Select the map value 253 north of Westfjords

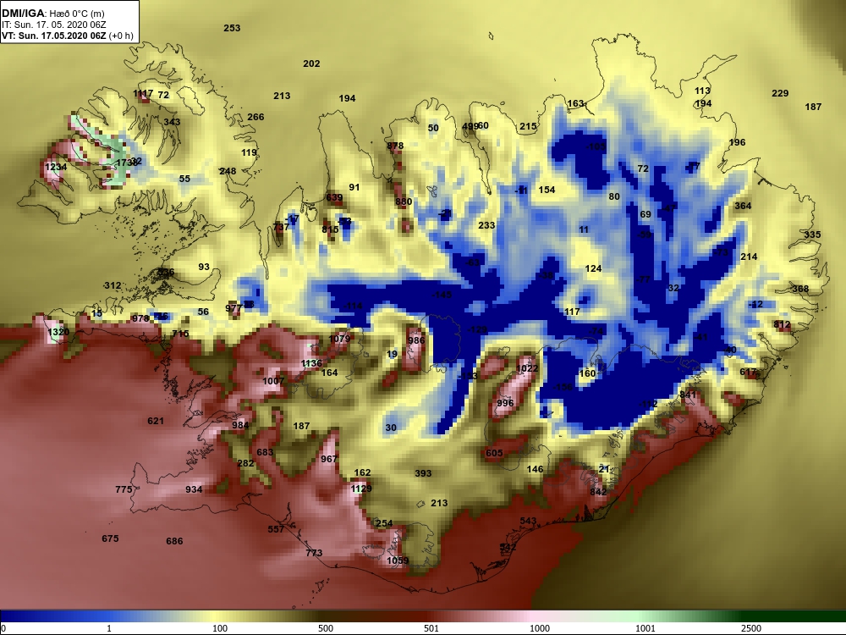tap(232, 28)
